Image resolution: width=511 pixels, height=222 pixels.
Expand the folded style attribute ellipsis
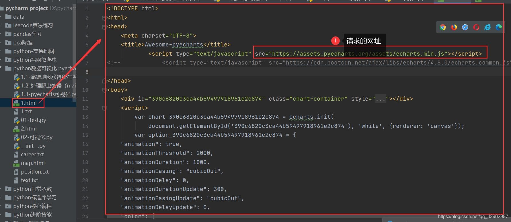coord(381,99)
